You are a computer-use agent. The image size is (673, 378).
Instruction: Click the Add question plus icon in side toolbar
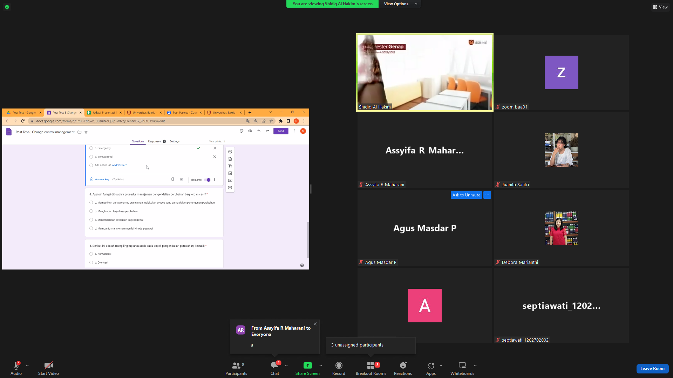click(230, 152)
